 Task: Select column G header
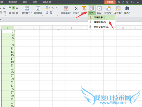click(x=20, y=28)
